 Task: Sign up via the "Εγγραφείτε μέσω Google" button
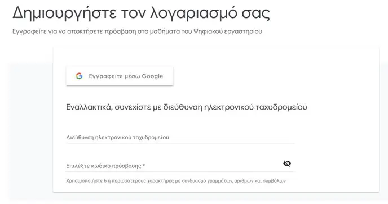click(x=120, y=76)
